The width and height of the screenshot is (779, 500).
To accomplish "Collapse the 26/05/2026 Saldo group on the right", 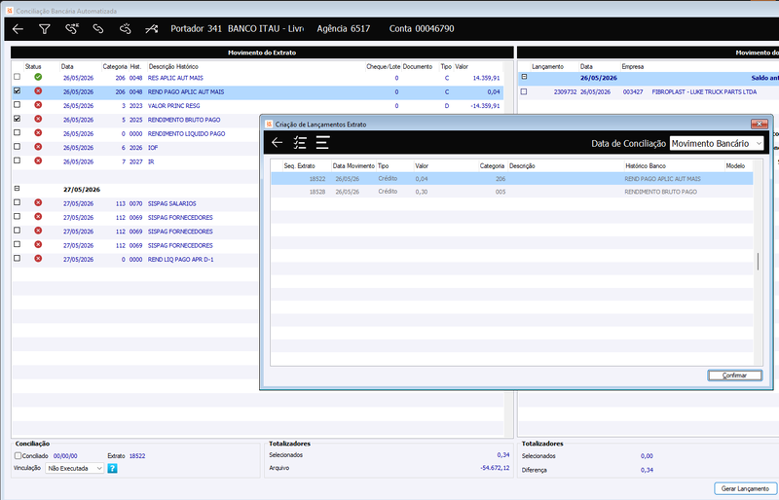I will pyautogui.click(x=524, y=77).
